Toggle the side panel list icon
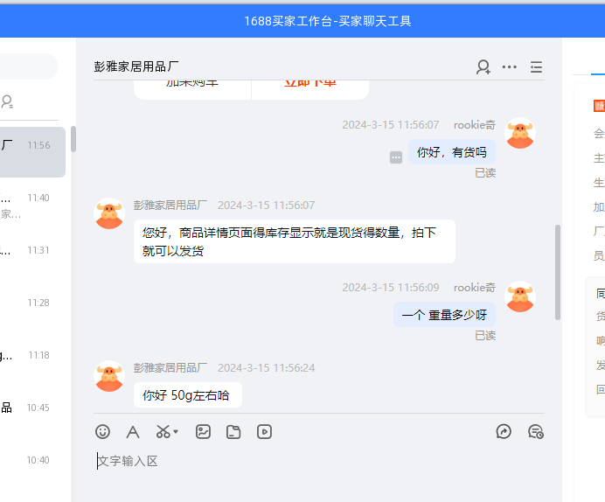The width and height of the screenshot is (605, 502). coord(536,67)
